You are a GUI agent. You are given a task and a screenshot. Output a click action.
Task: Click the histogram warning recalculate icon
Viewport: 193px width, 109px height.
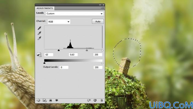tap(39, 55)
